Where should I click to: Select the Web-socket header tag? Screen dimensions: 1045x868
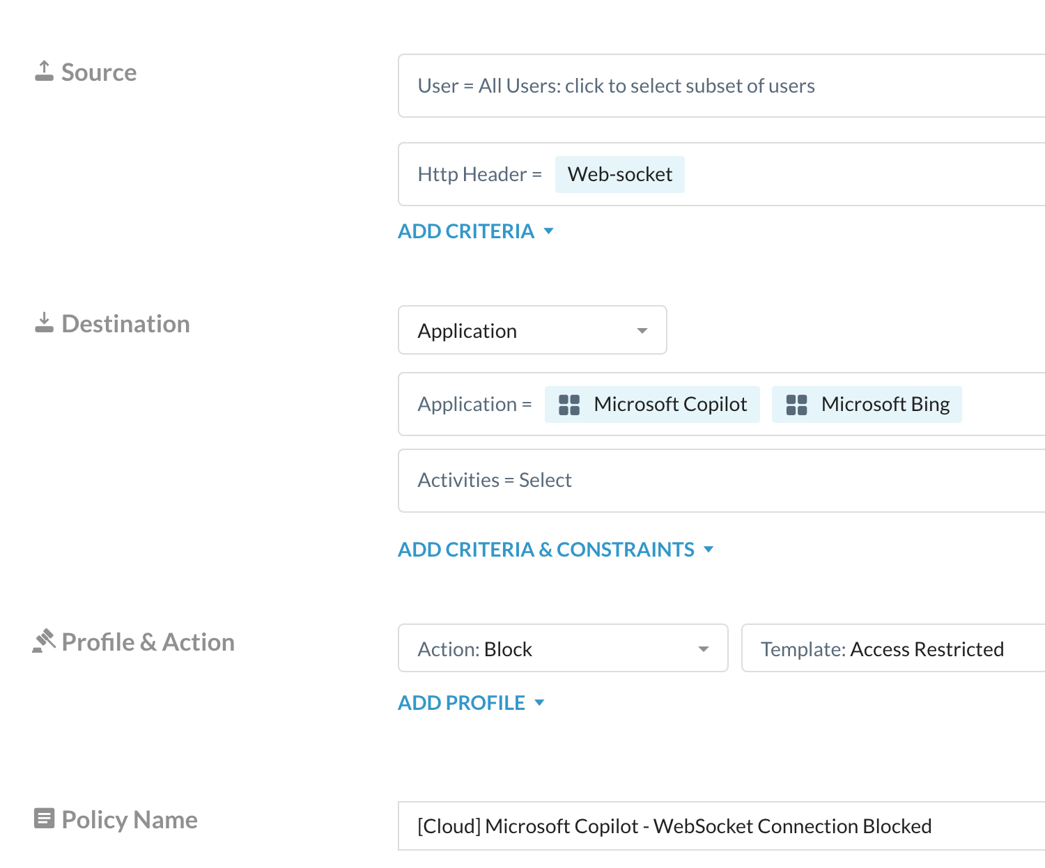[620, 174]
